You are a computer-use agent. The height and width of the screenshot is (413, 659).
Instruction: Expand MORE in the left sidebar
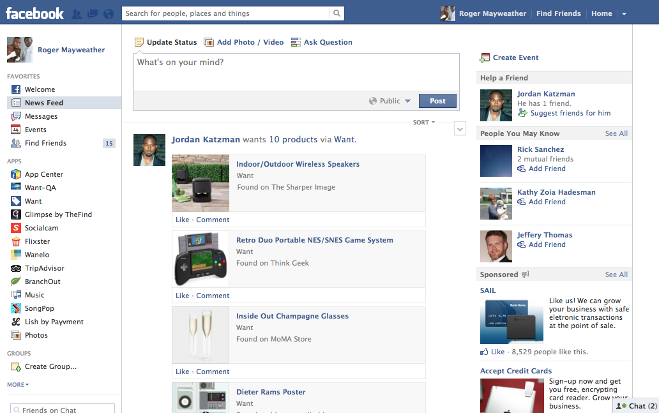(18, 385)
